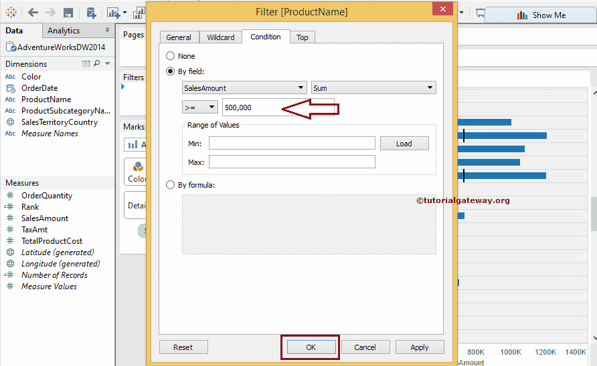Click the Show Me button

[x=541, y=15]
